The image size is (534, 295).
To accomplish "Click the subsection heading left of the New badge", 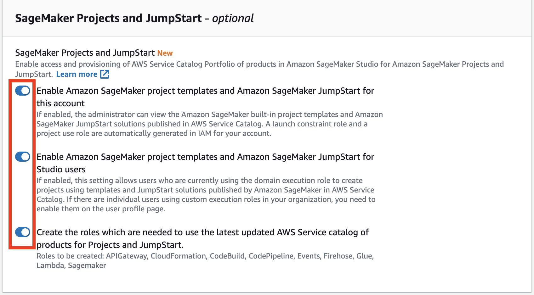I will (x=85, y=53).
